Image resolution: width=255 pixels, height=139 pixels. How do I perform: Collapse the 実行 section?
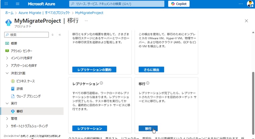[x=7, y=103]
